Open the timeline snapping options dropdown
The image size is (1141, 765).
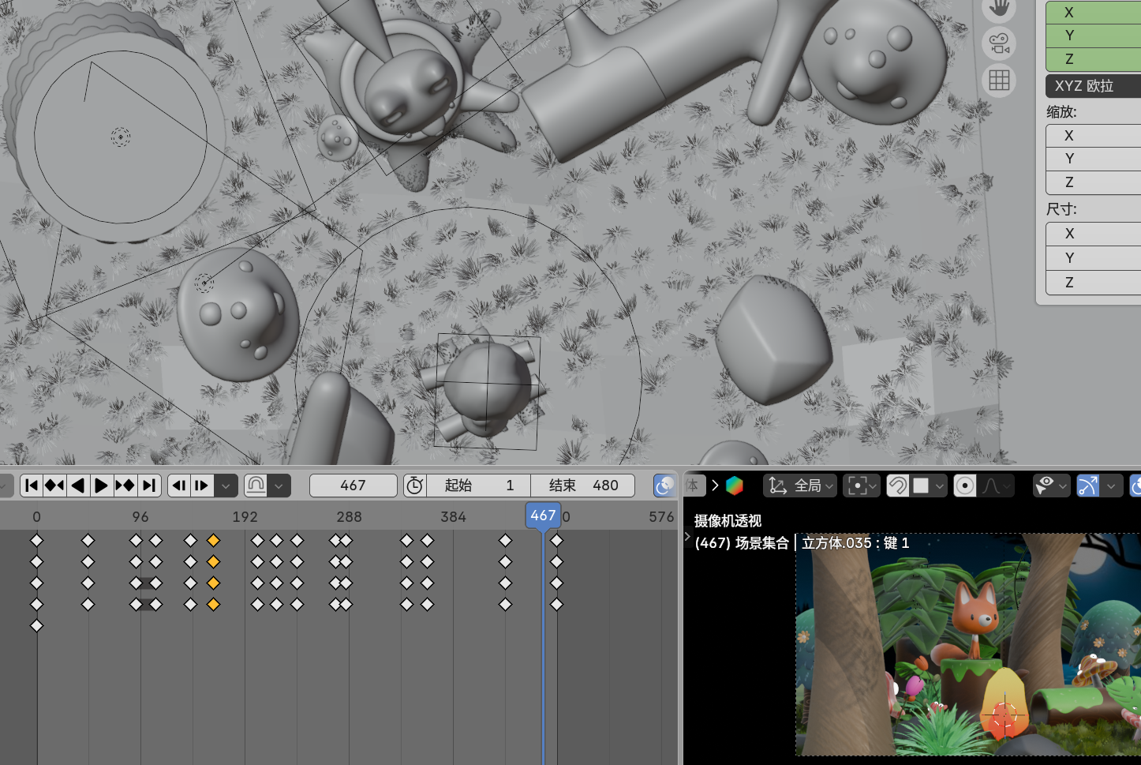[x=279, y=486]
